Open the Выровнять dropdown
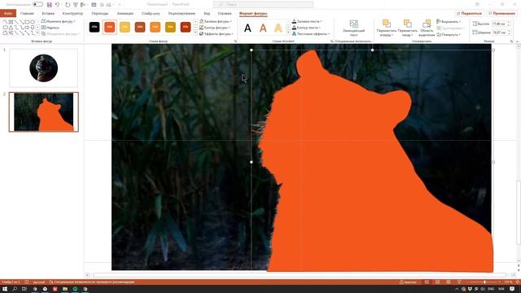Viewport: 521px width, 293px height. [449, 22]
